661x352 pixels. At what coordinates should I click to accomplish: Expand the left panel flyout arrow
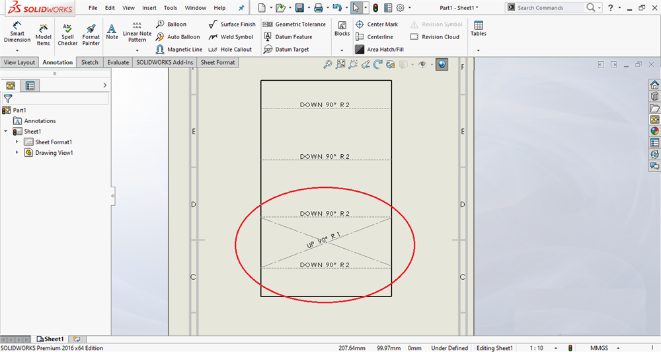point(105,85)
